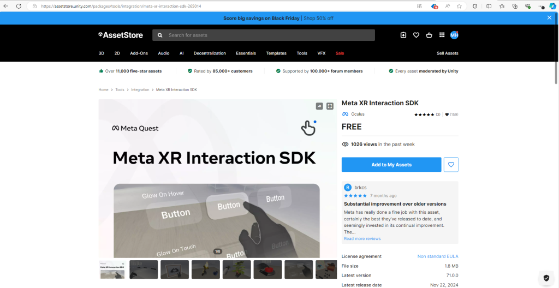Dismiss the Black Friday banner

[x=549, y=18]
